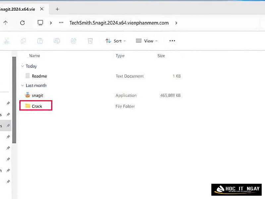This screenshot has height=199, width=265.
Task: Click the Application type cell
Action: 126,96
